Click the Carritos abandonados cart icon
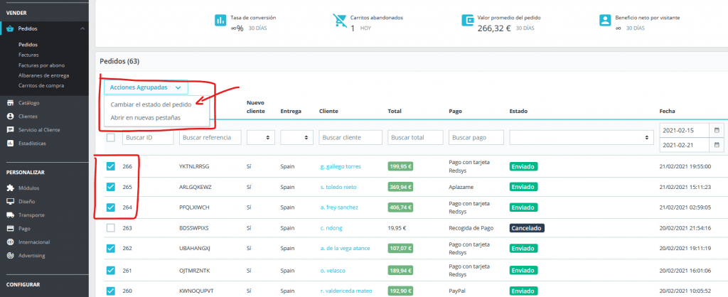 (340, 21)
